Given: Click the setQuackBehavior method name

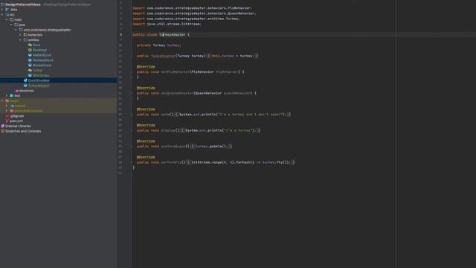Looking at the screenshot, I should 177,93.
